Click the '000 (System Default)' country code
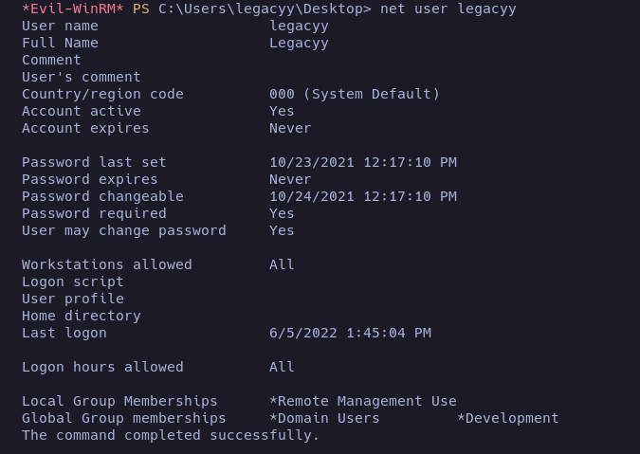The width and height of the screenshot is (640, 454). pos(355,94)
